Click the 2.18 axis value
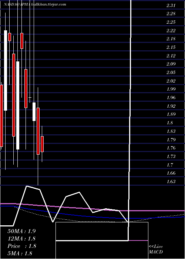The height and width of the screenshot is (259, 185). pyautogui.click(x=171, y=38)
